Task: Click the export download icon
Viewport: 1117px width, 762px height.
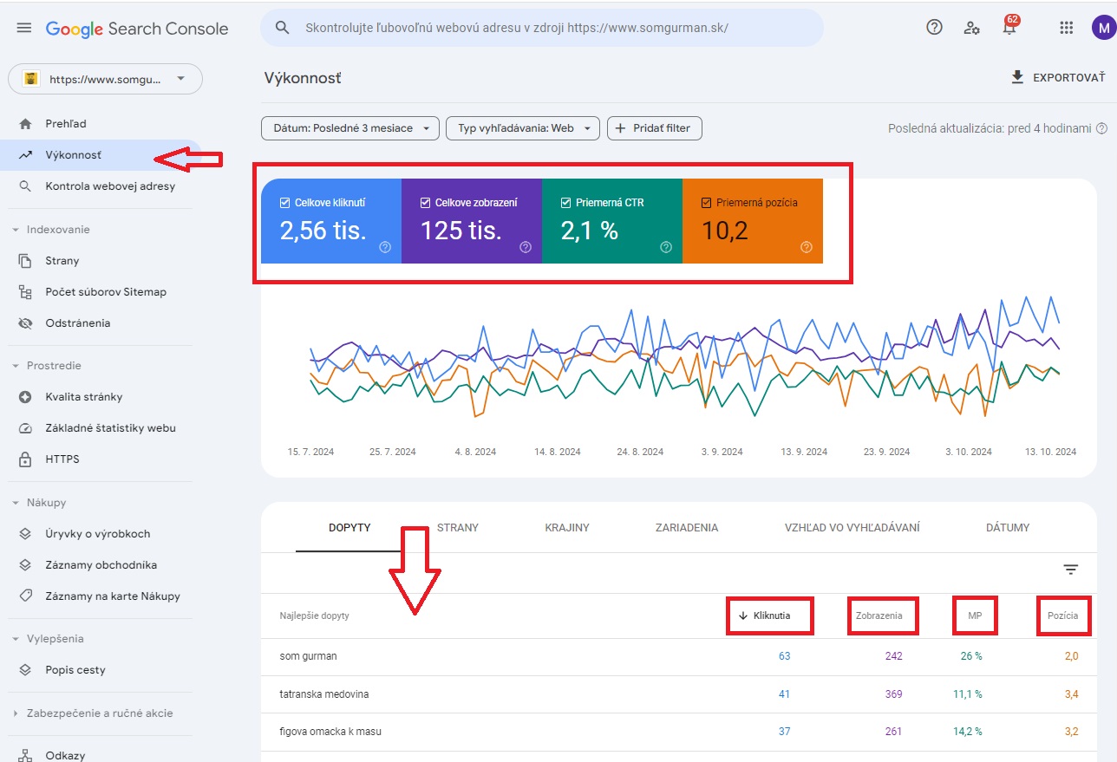Action: pos(1017,77)
